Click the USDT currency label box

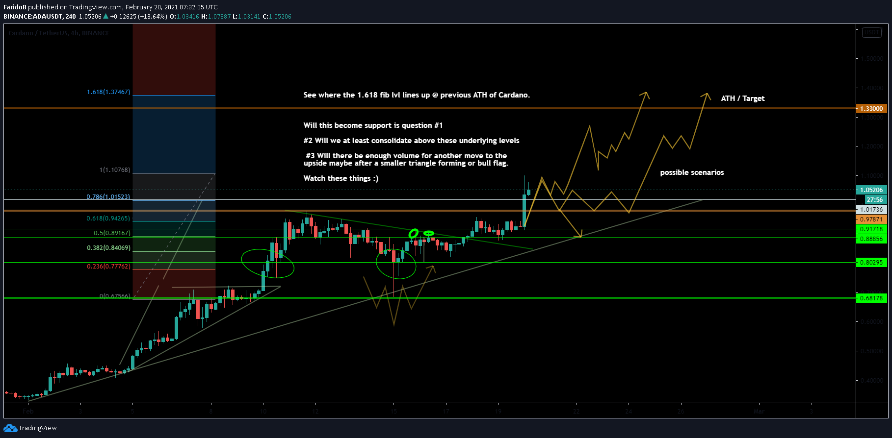click(x=871, y=32)
